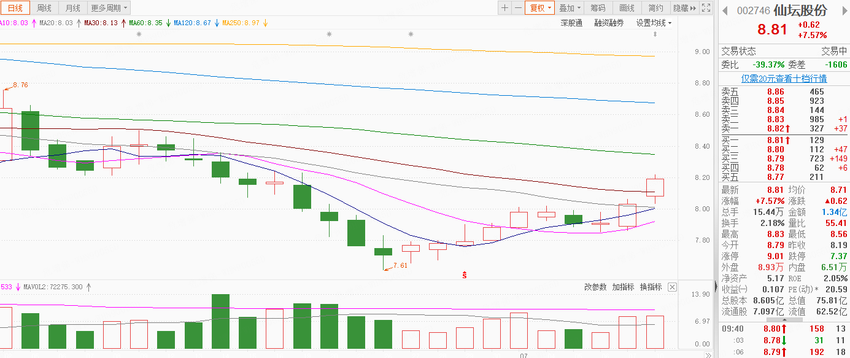Image resolution: width=850 pixels, height=358 pixels.
Task: Toggle the 画线 drawing tools
Action: tap(627, 8)
